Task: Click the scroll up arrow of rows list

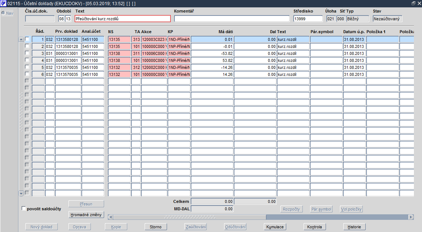Action: (x=21, y=40)
